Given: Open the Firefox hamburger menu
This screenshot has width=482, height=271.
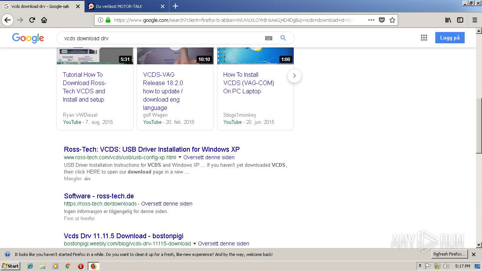Looking at the screenshot, I should (x=474, y=20).
